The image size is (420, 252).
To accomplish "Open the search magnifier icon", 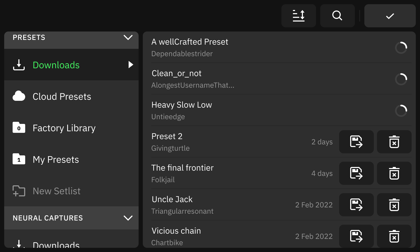I will [x=337, y=16].
